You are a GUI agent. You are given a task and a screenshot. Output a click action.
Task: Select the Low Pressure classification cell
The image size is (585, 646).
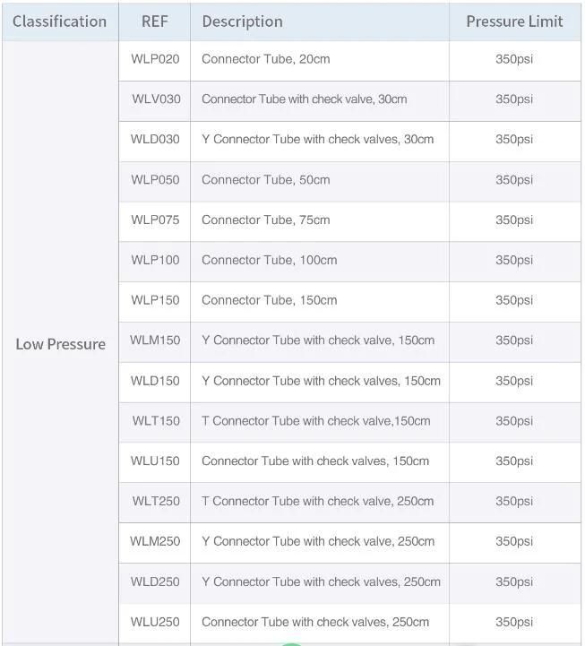click(61, 344)
